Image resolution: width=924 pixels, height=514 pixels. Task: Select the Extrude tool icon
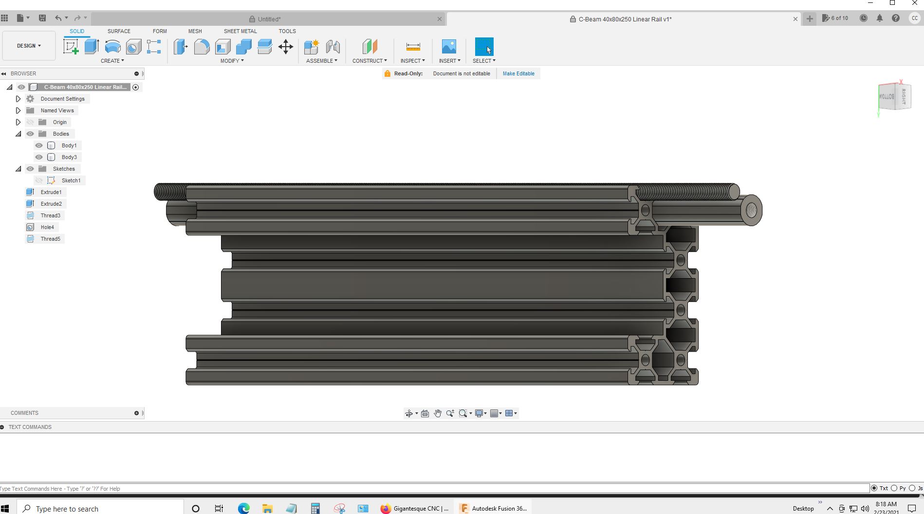[x=92, y=47]
